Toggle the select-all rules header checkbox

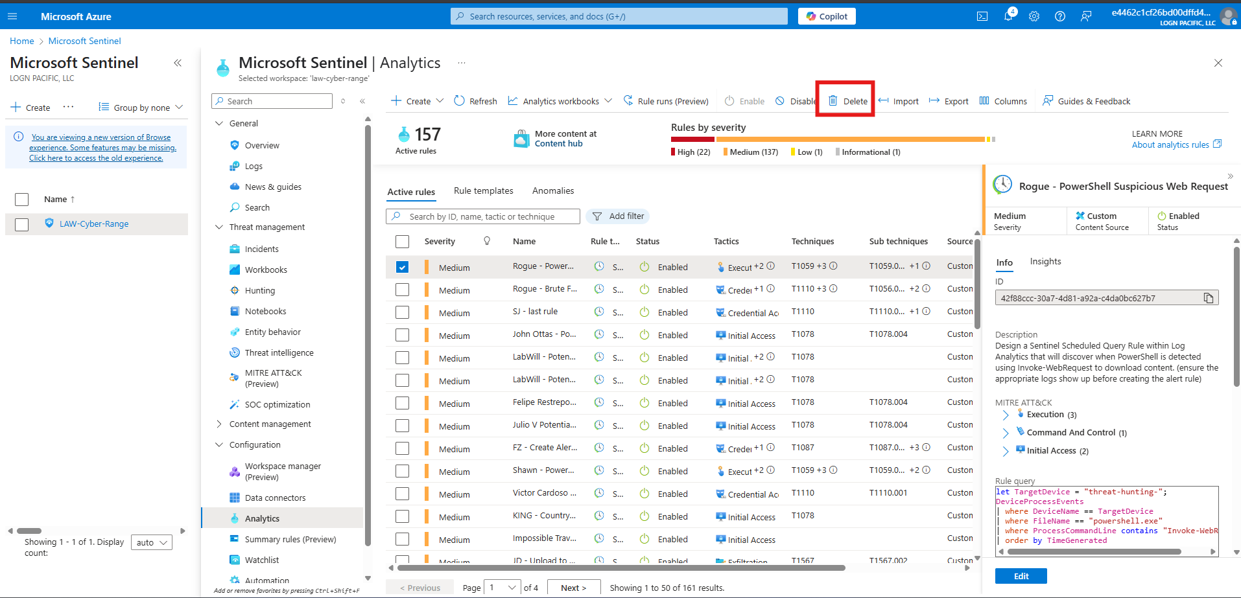point(402,242)
